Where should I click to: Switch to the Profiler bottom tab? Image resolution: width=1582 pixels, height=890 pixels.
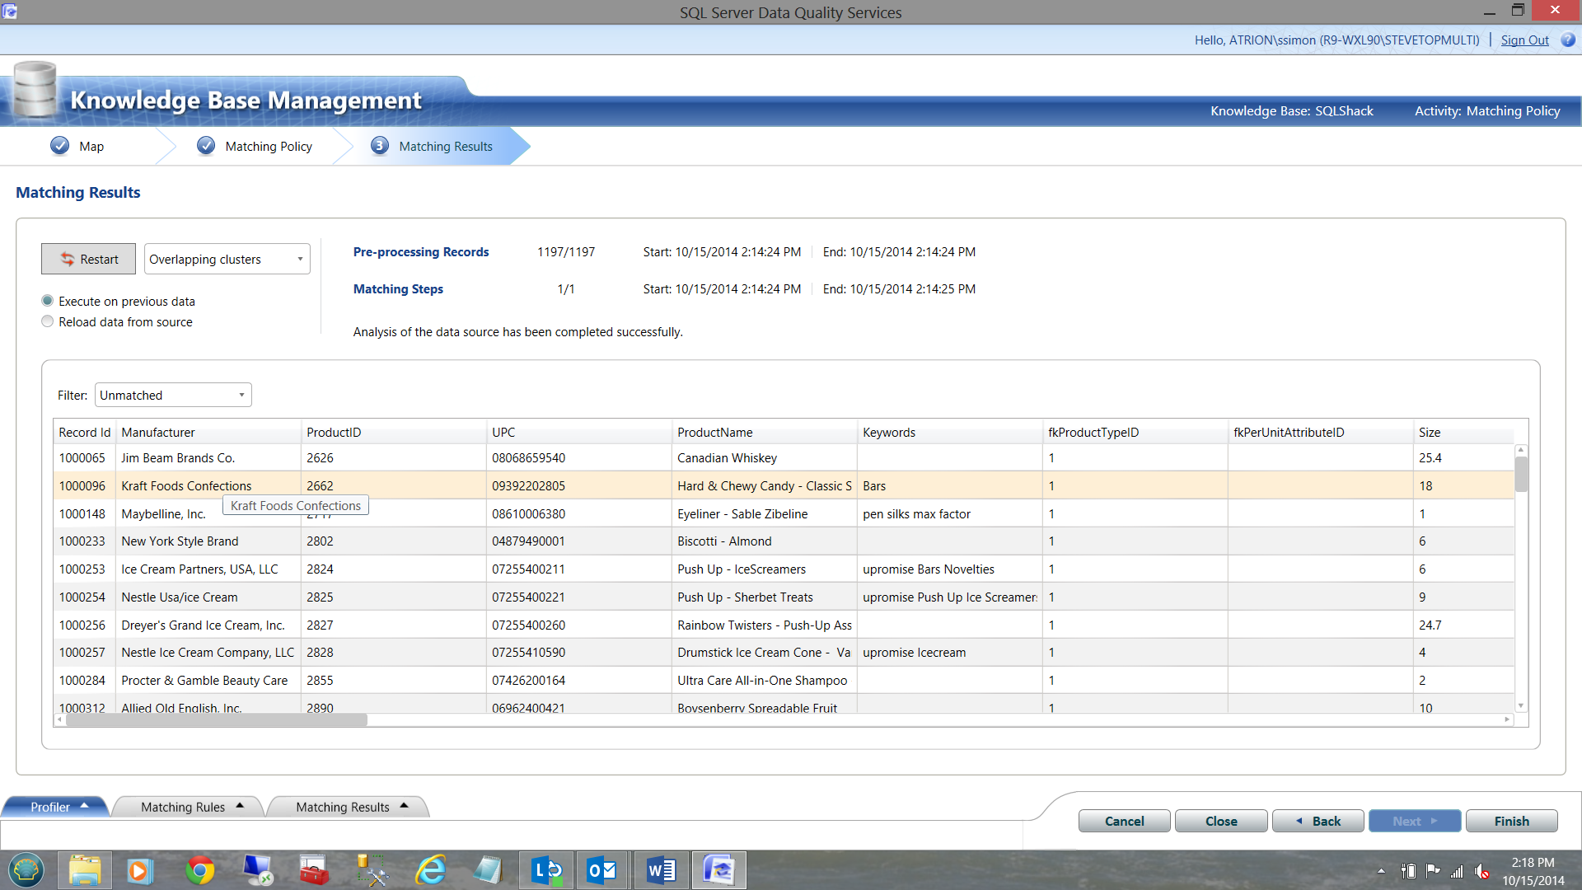click(x=51, y=807)
